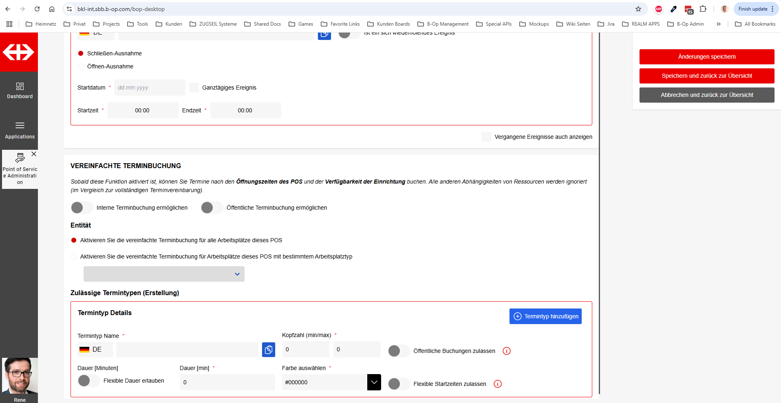The image size is (781, 403).
Task: Click the Startdatum date field
Action: pyautogui.click(x=150, y=88)
